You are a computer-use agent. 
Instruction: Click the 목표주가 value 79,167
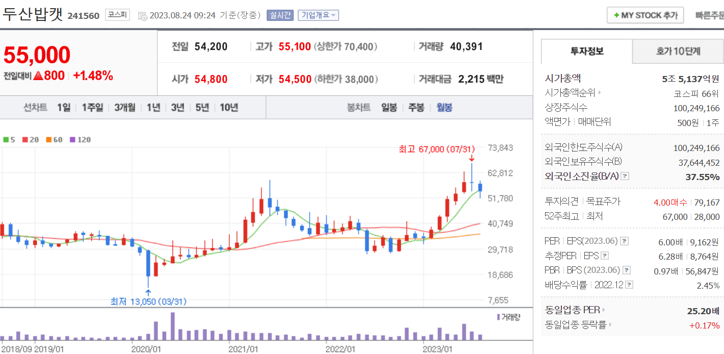[x=707, y=203]
